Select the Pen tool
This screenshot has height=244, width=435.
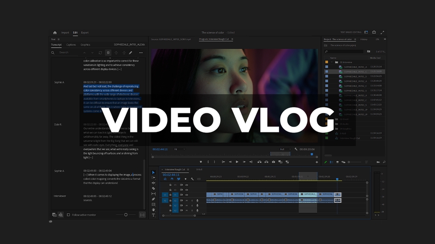coord(154,199)
